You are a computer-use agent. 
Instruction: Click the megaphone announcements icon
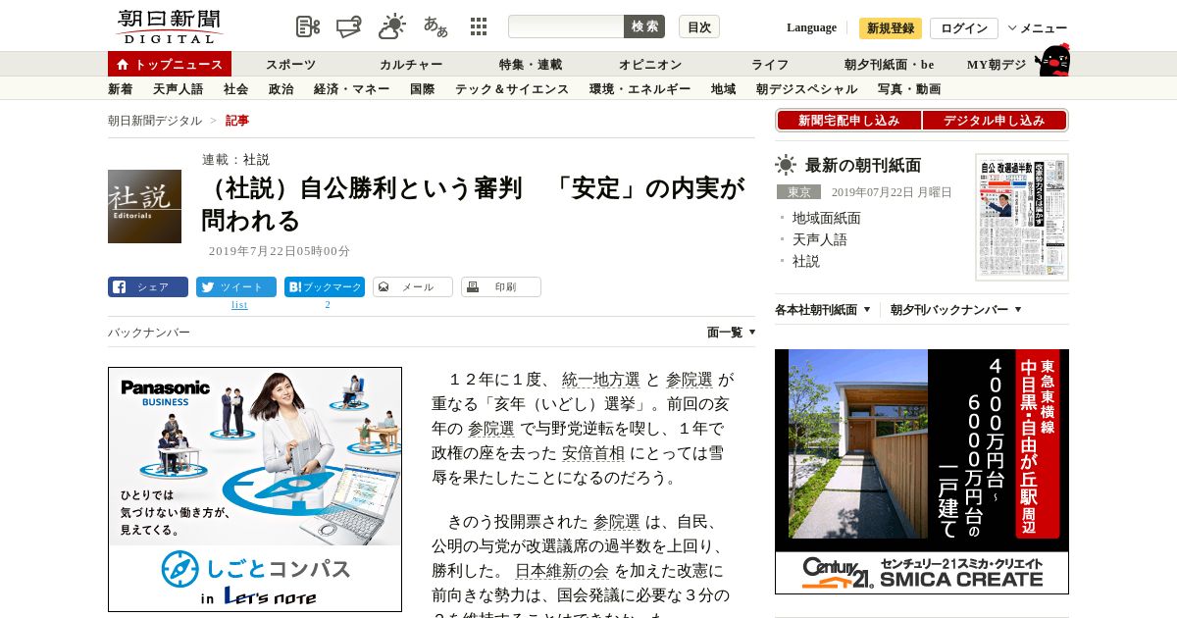pos(349,27)
